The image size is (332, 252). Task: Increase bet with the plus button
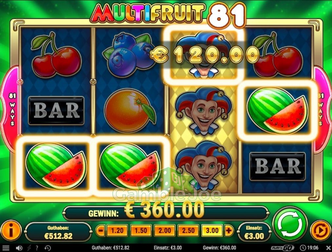pyautogui.click(x=229, y=230)
